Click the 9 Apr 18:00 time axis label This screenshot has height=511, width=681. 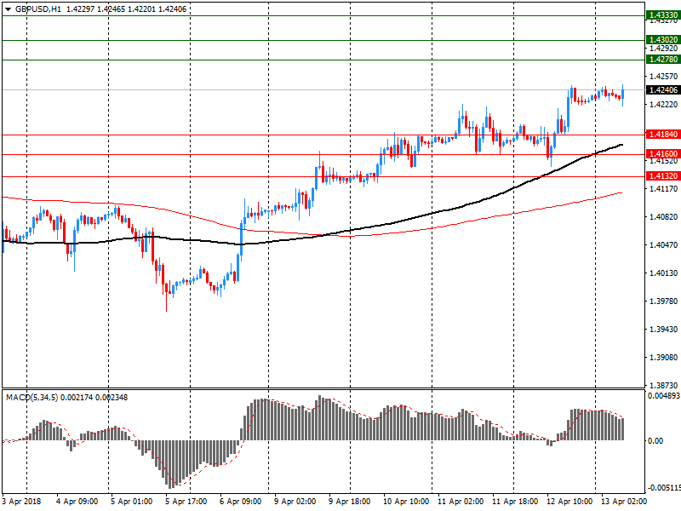point(349,501)
